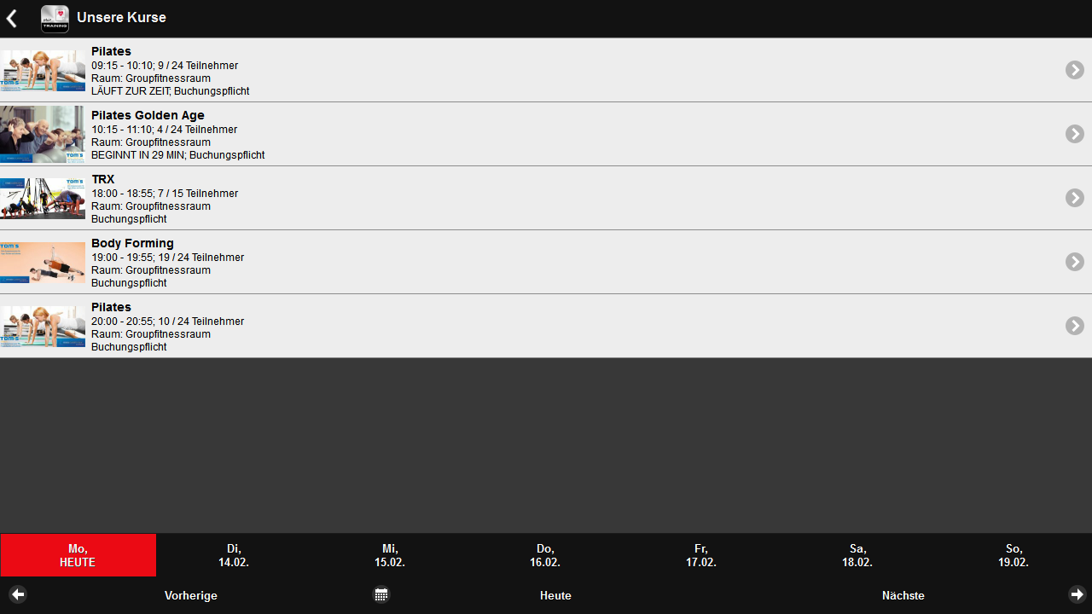
Task: Click left arrow icon for previous week
Action: (18, 594)
